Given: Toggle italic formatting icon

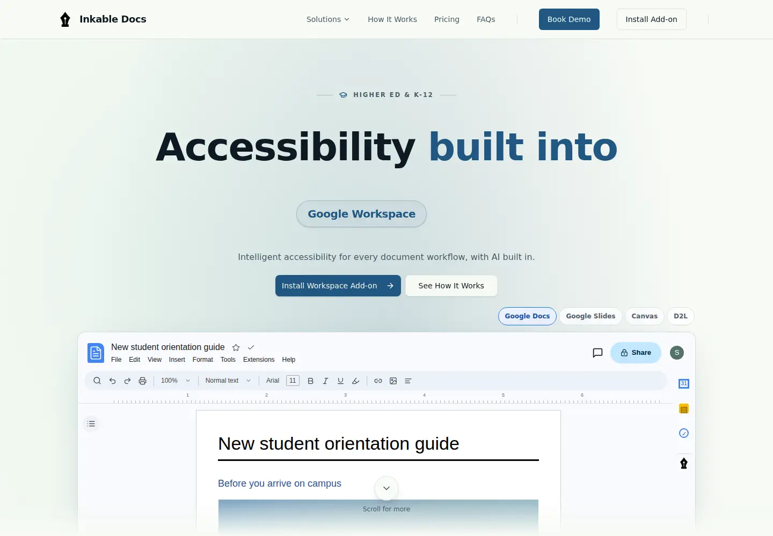Looking at the screenshot, I should pos(325,381).
